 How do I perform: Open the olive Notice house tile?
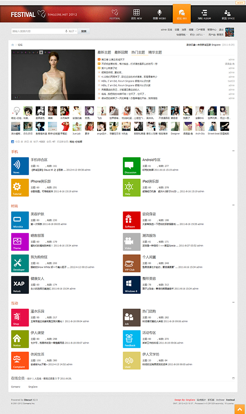[20, 339]
